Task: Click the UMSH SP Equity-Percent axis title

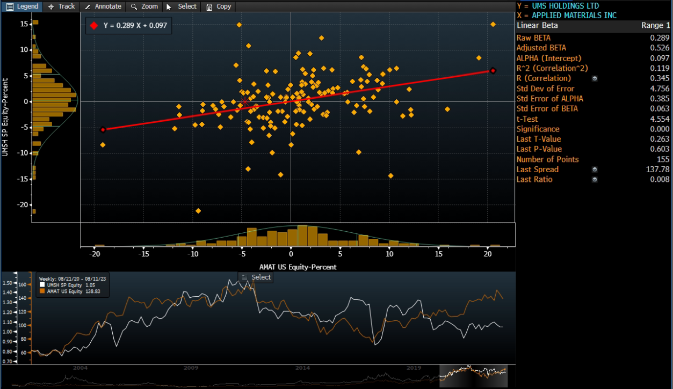Action: click(5, 118)
